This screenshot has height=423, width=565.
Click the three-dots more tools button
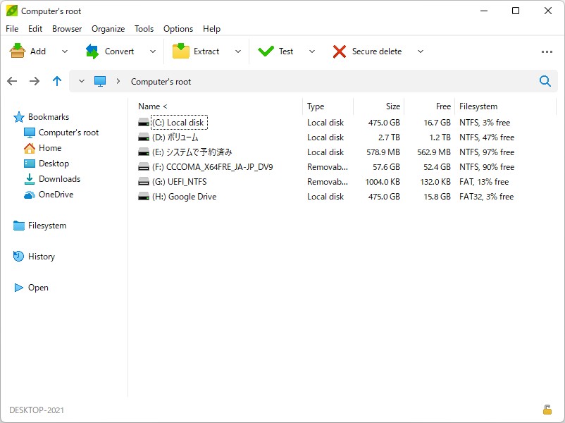coord(547,51)
